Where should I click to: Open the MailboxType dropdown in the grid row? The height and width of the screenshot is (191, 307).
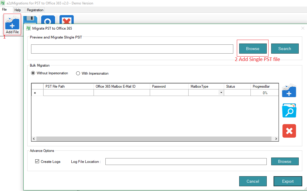coord(221,93)
